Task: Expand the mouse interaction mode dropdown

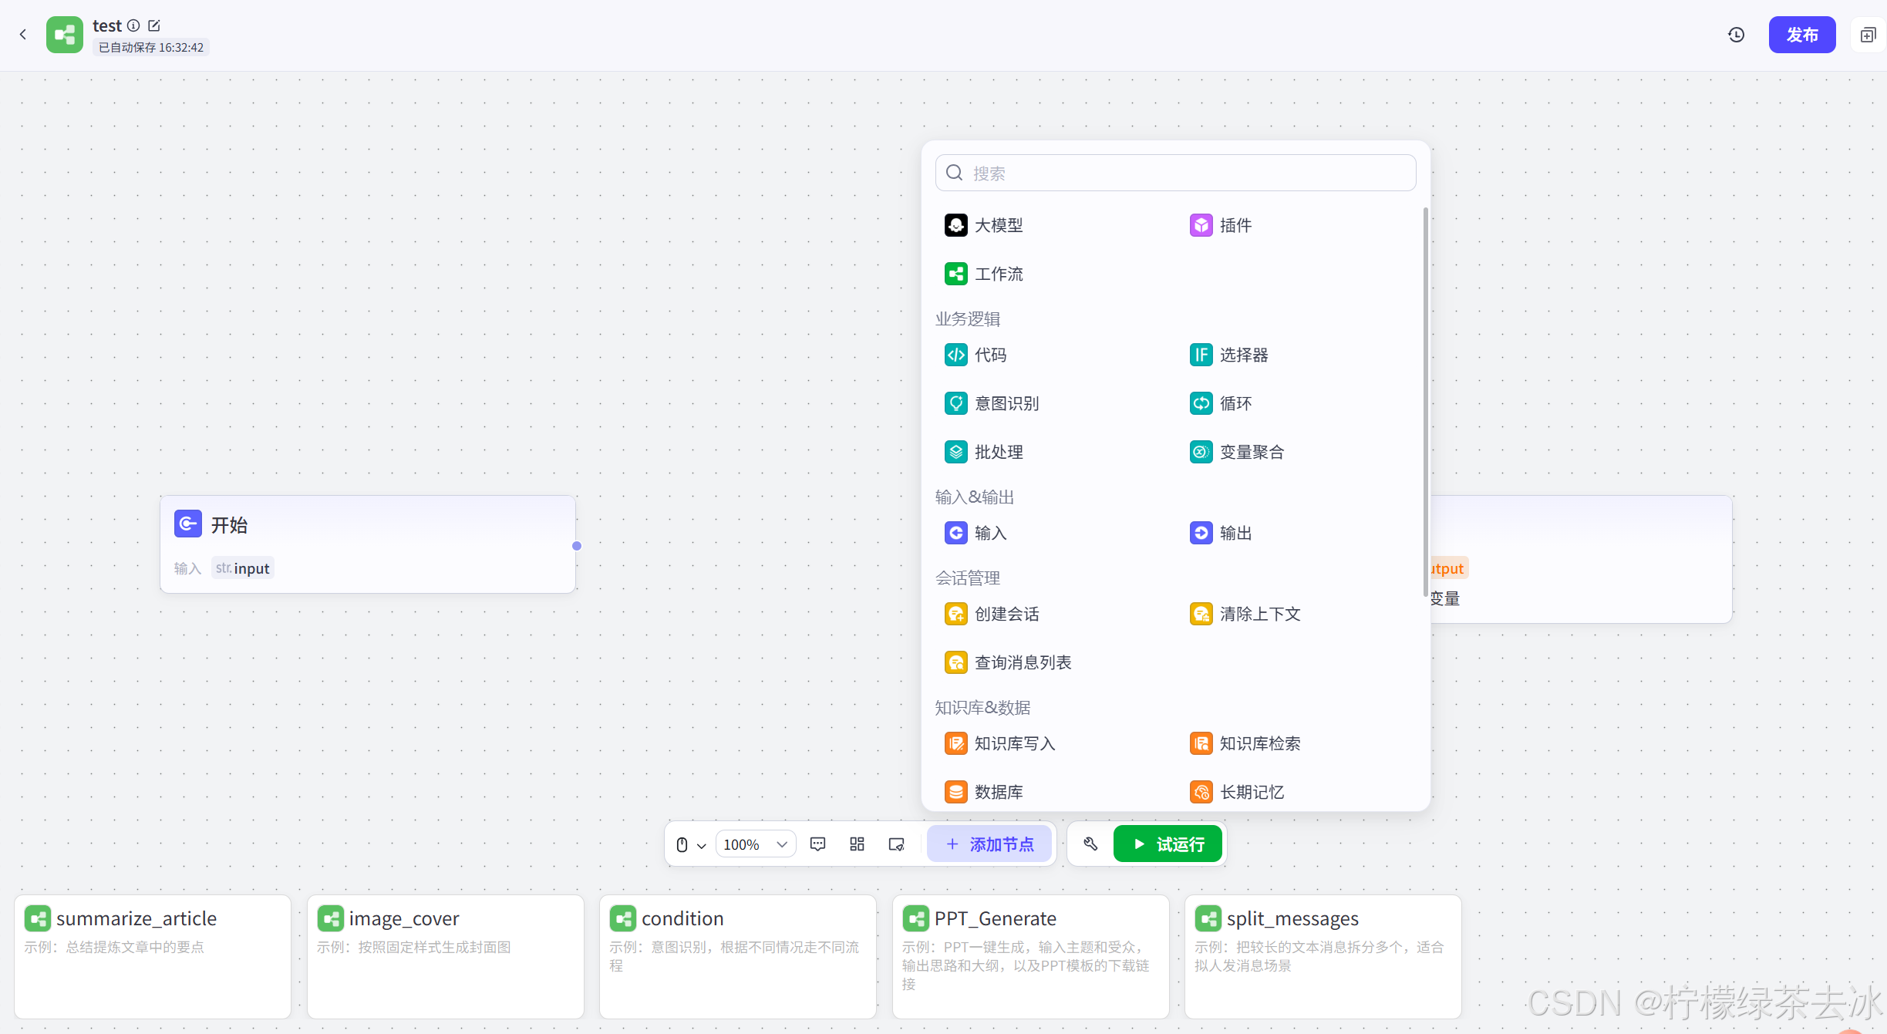Action: point(690,844)
